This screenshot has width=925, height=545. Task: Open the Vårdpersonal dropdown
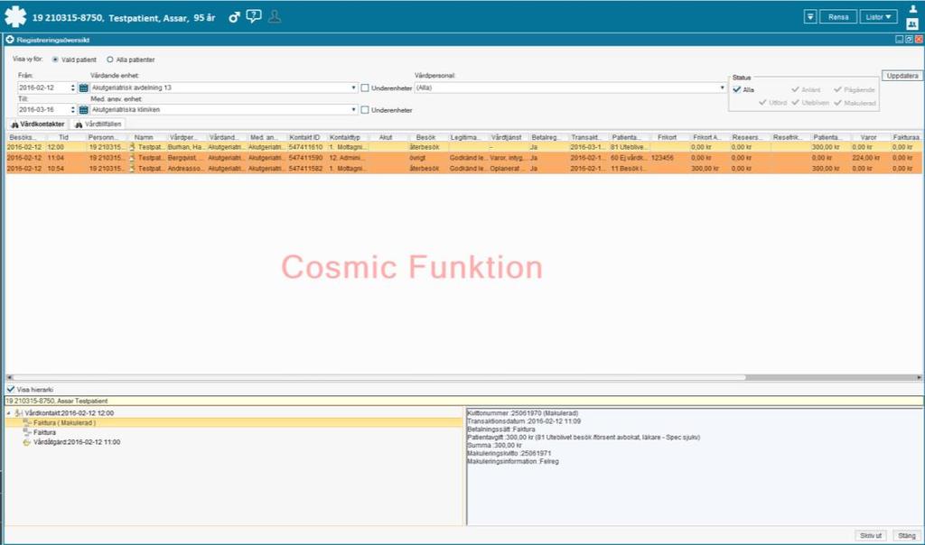(722, 88)
